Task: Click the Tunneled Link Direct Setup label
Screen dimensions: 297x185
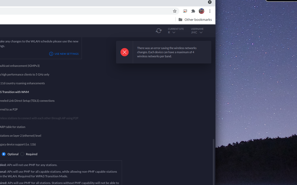Action: 27,101
